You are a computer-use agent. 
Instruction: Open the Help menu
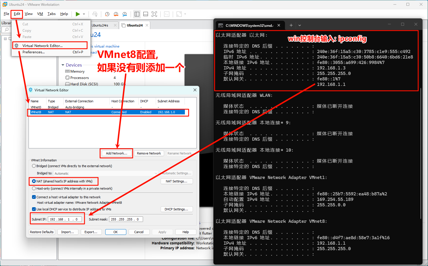[64, 14]
